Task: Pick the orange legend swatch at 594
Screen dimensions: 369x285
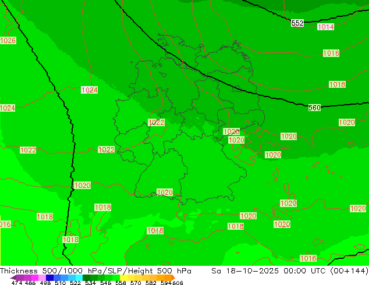Action: [x=168, y=277]
